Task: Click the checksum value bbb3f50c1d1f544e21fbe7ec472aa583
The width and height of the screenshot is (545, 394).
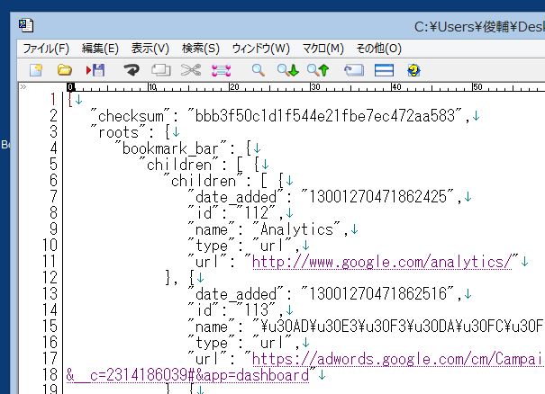Action: (325, 116)
